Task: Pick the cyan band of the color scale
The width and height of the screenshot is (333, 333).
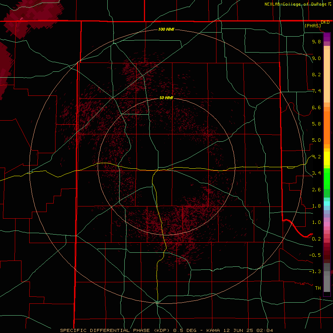Action: click(327, 203)
